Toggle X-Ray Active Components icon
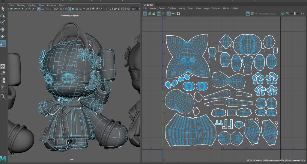This screenshot has width=307, height=164. pos(119,9)
